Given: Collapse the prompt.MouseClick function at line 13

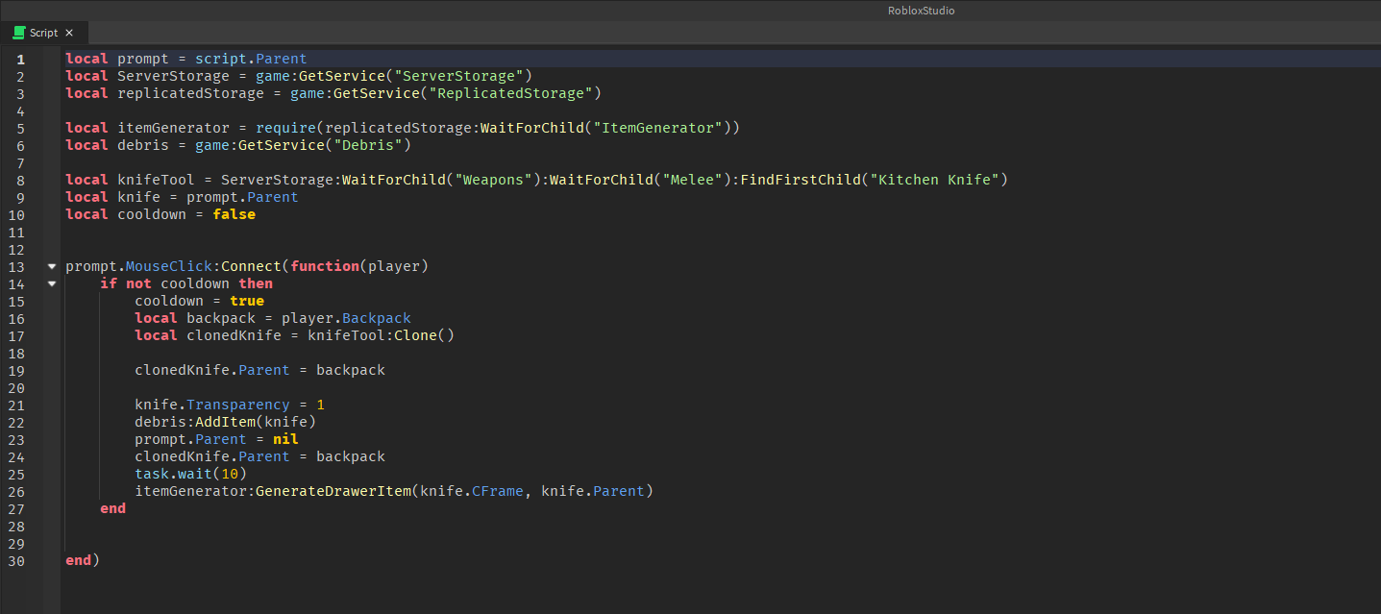Looking at the screenshot, I should (52, 266).
